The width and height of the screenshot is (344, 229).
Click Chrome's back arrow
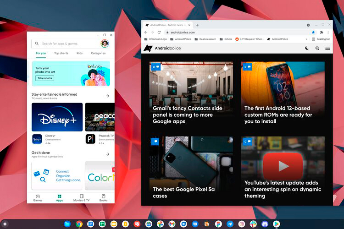(146, 32)
